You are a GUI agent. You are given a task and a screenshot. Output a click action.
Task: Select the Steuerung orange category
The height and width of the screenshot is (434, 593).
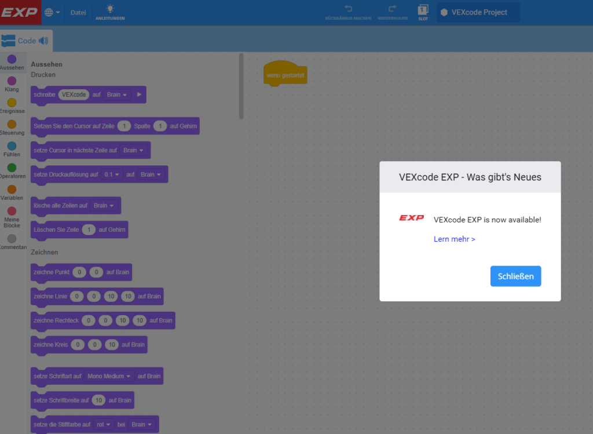[12, 127]
